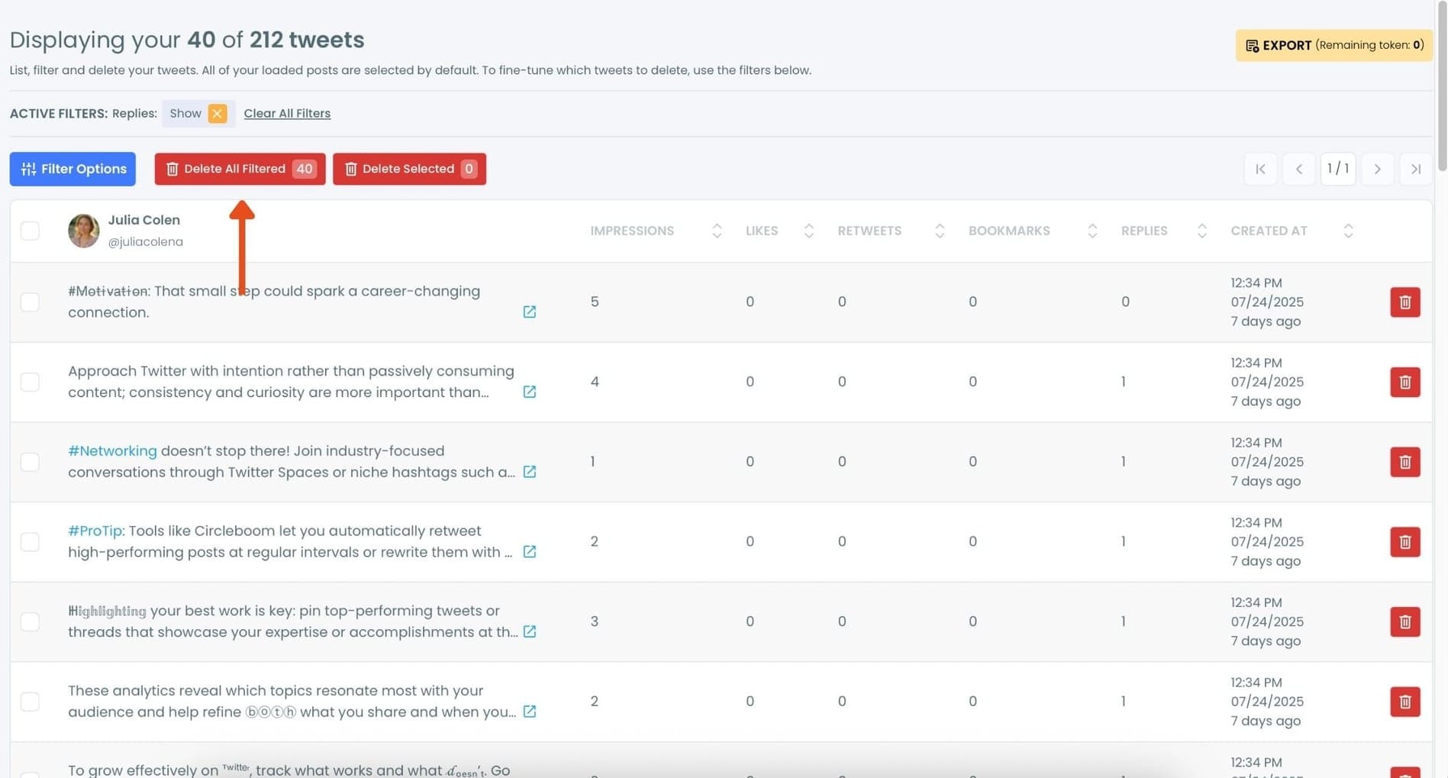Open the #Networking tweet external link icon
1448x778 pixels.
529,472
